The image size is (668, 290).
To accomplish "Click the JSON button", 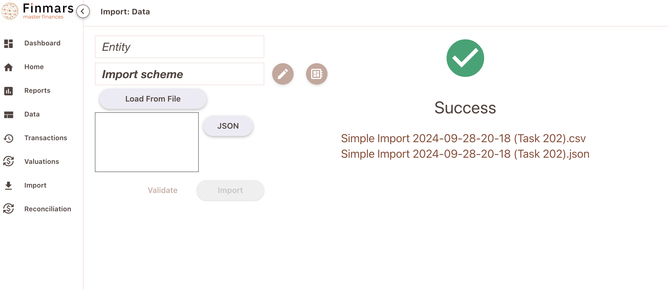I will coord(228,126).
